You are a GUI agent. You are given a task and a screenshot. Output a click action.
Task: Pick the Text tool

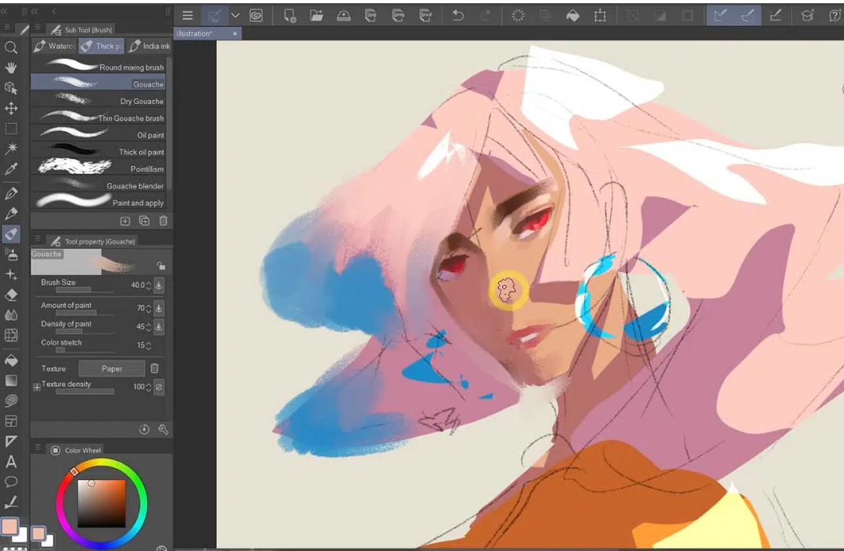[11, 462]
